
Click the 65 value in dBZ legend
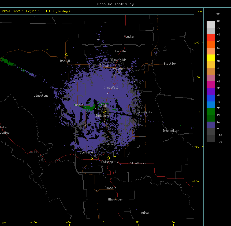click(x=219, y=35)
